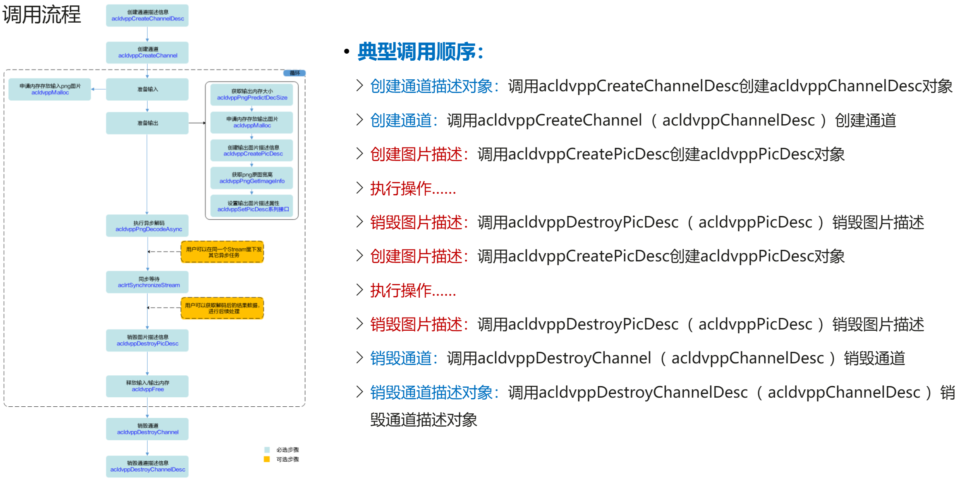
Task: Click the 循环 loop label badge
Action: [x=294, y=73]
